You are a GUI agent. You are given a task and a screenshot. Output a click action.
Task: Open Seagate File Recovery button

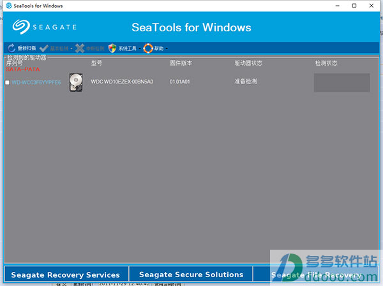[x=316, y=275]
